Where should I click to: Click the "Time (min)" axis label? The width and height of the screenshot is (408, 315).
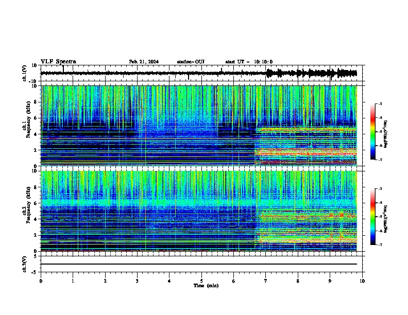206,286
